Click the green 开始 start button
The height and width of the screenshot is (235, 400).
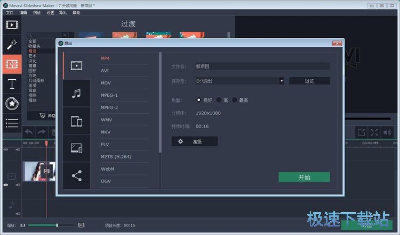point(304,177)
